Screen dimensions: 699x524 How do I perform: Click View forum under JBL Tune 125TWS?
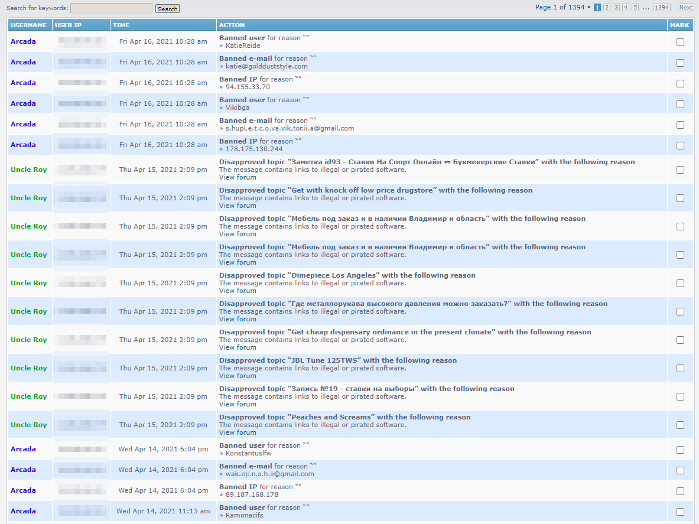click(x=238, y=376)
